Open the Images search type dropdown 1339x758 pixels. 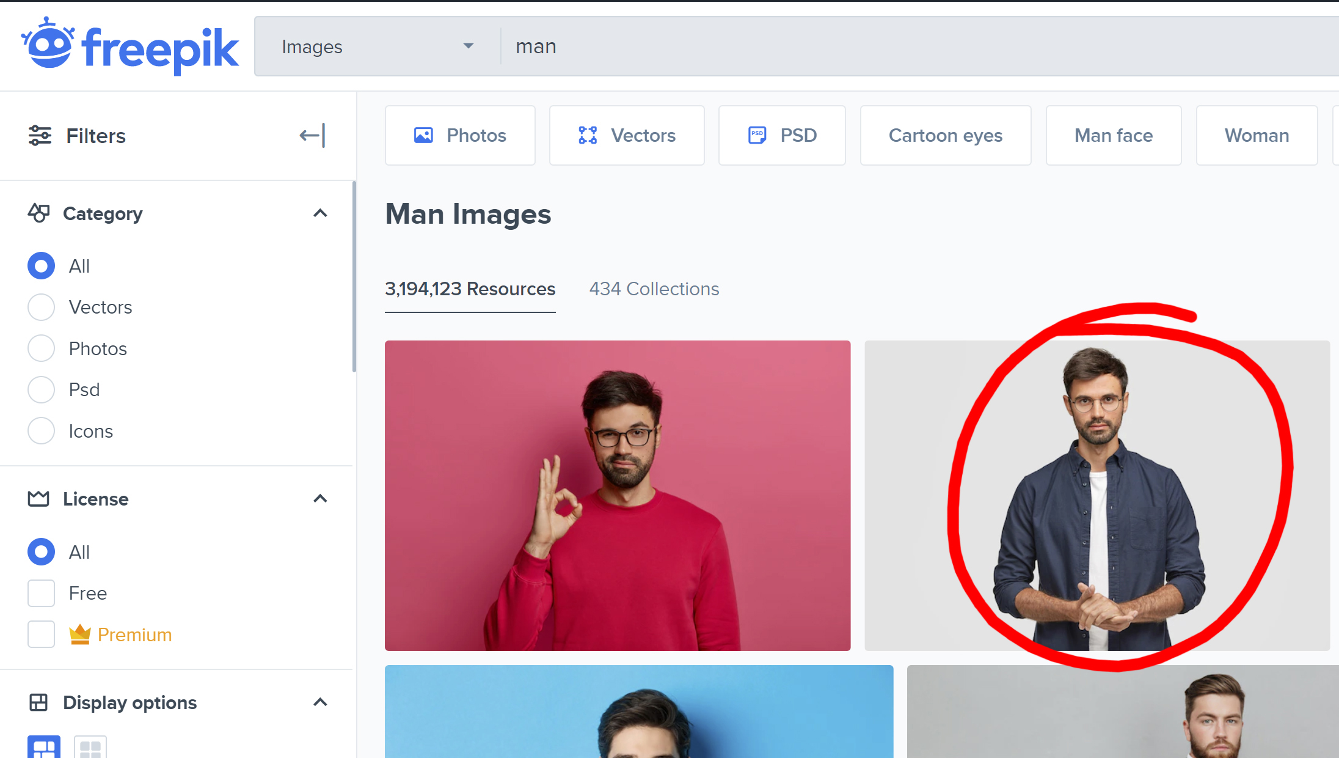(377, 46)
